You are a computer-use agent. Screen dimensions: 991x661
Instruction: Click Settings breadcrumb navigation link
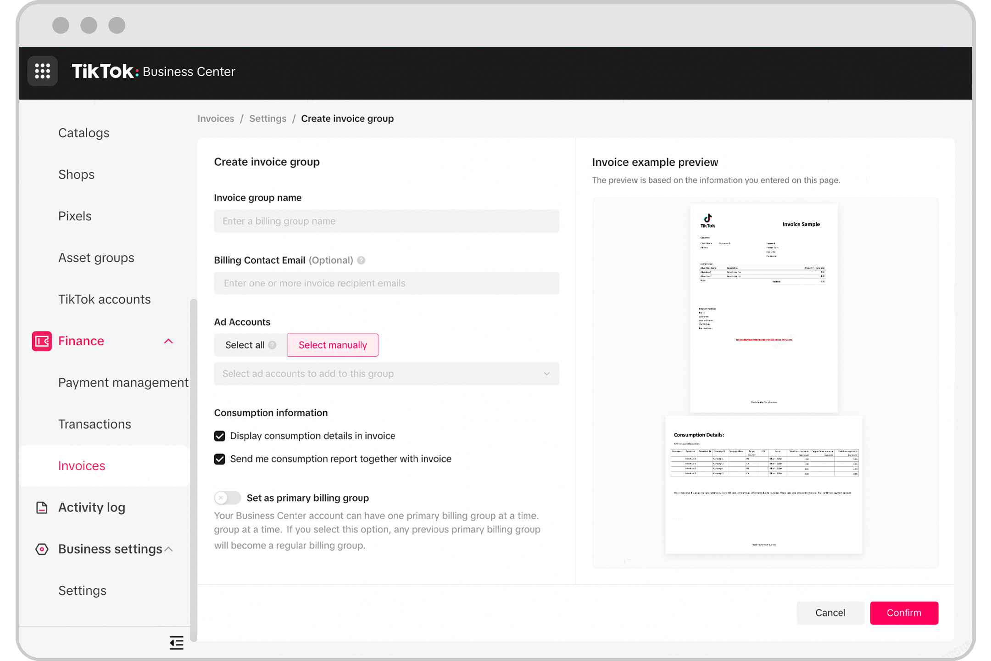[267, 118]
